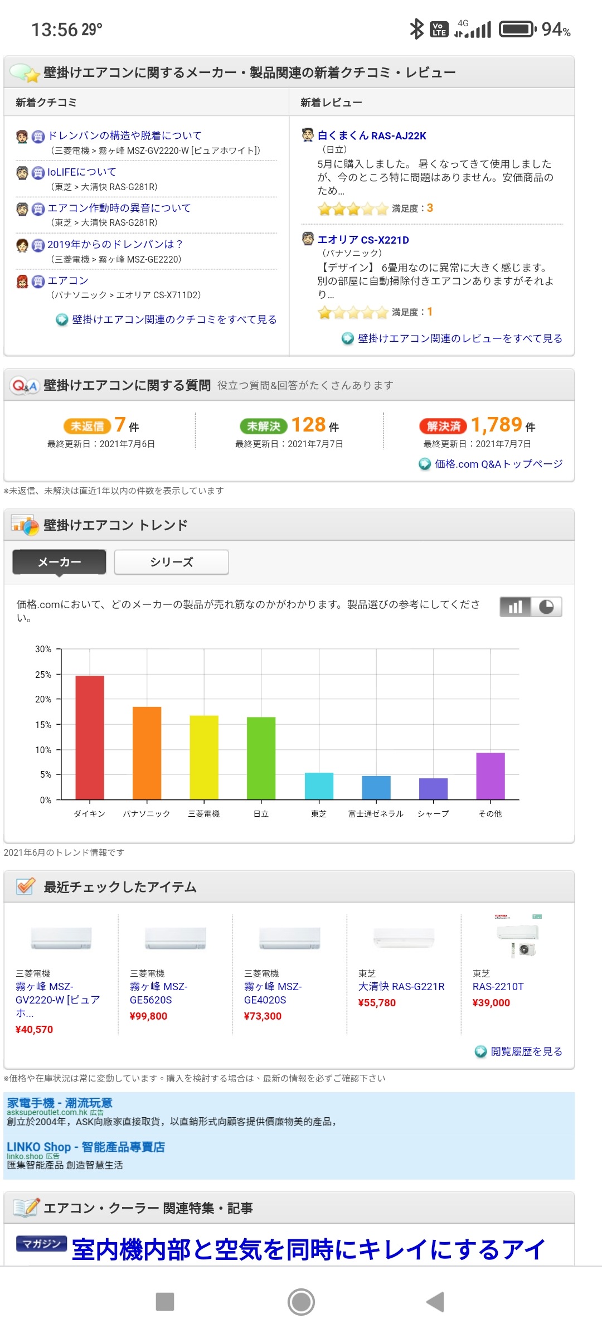
Task: Open the エアコン thread for CS-X711D2
Action: point(68,280)
